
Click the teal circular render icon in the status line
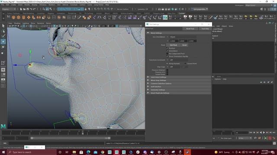pos(173,9)
